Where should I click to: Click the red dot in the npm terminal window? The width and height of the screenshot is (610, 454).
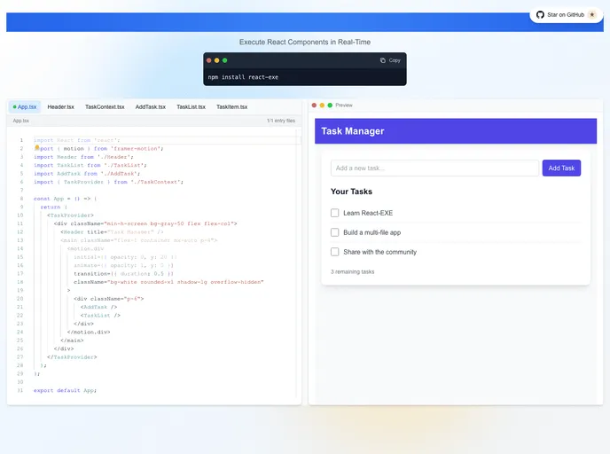click(209, 60)
